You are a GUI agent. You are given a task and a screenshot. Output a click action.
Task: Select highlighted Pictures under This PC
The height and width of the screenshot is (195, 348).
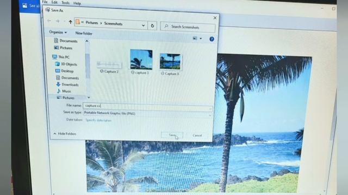click(x=66, y=97)
